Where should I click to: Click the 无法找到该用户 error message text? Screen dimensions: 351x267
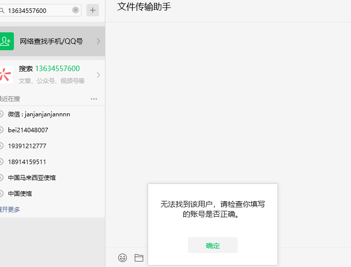click(x=212, y=209)
